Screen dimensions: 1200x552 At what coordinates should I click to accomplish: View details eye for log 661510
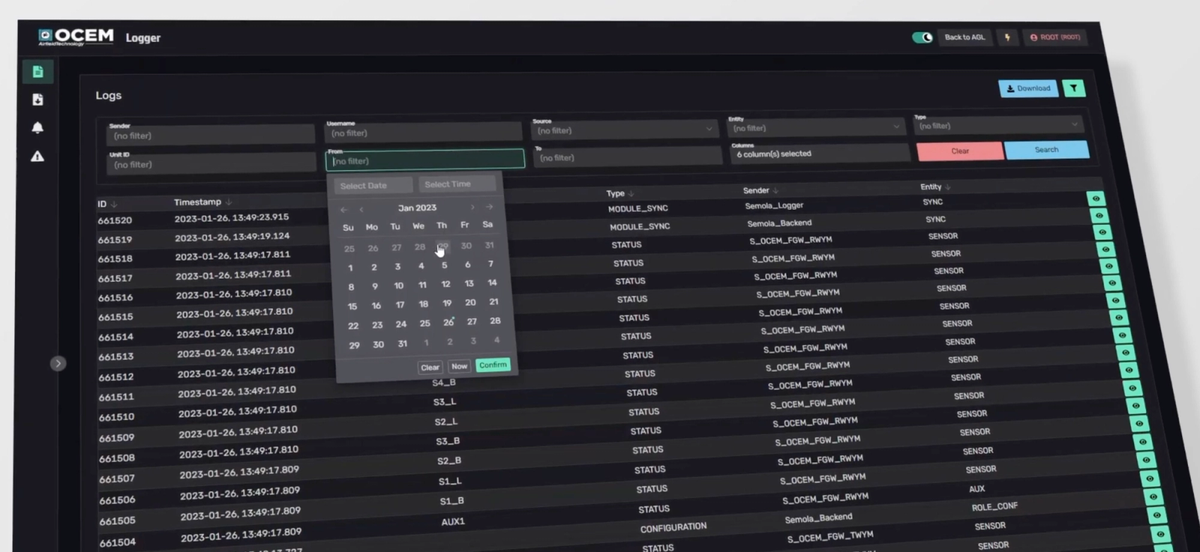coord(1129,369)
